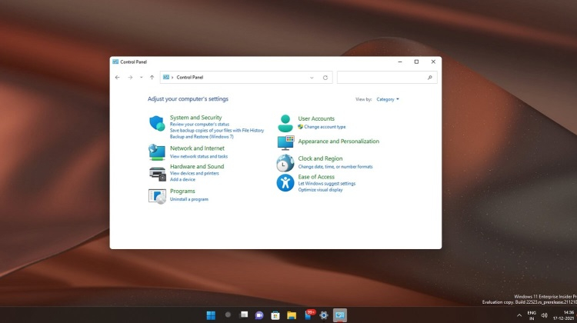
Task: Expand recent locations chevron beside navigation arrows
Action: (141, 78)
